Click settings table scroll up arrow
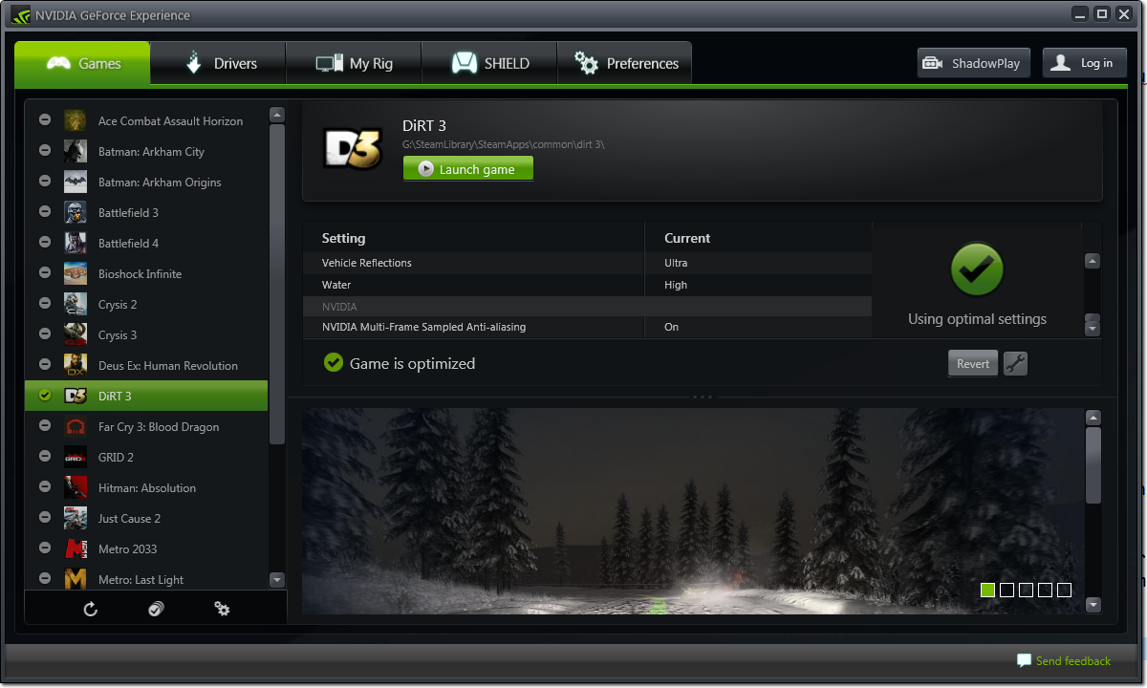The height and width of the screenshot is (688, 1147). pos(1093,261)
